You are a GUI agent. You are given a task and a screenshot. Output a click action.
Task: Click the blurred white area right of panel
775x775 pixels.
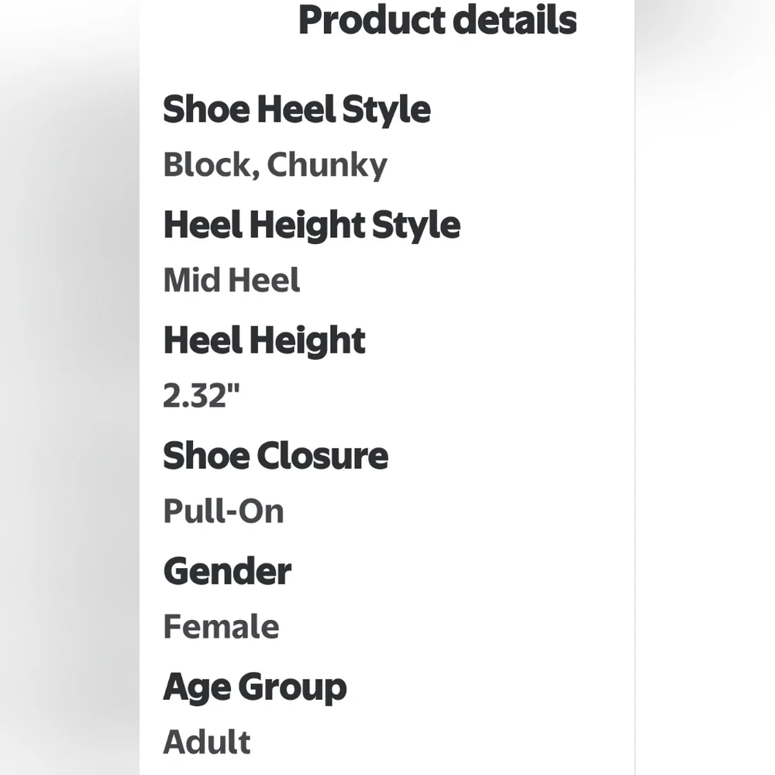pyautogui.click(x=705, y=387)
